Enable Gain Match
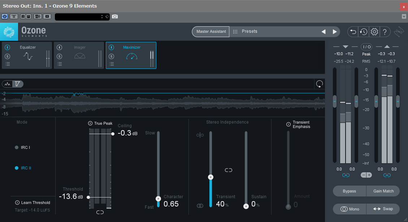 point(383,191)
